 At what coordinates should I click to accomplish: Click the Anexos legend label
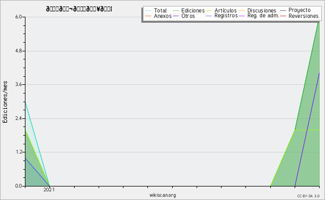point(162,16)
